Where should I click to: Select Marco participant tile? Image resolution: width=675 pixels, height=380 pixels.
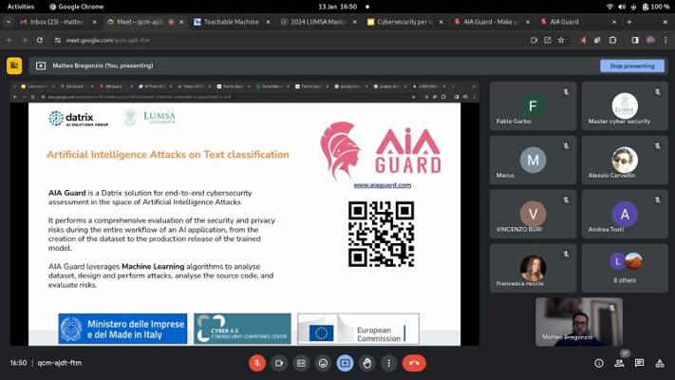(x=533, y=160)
